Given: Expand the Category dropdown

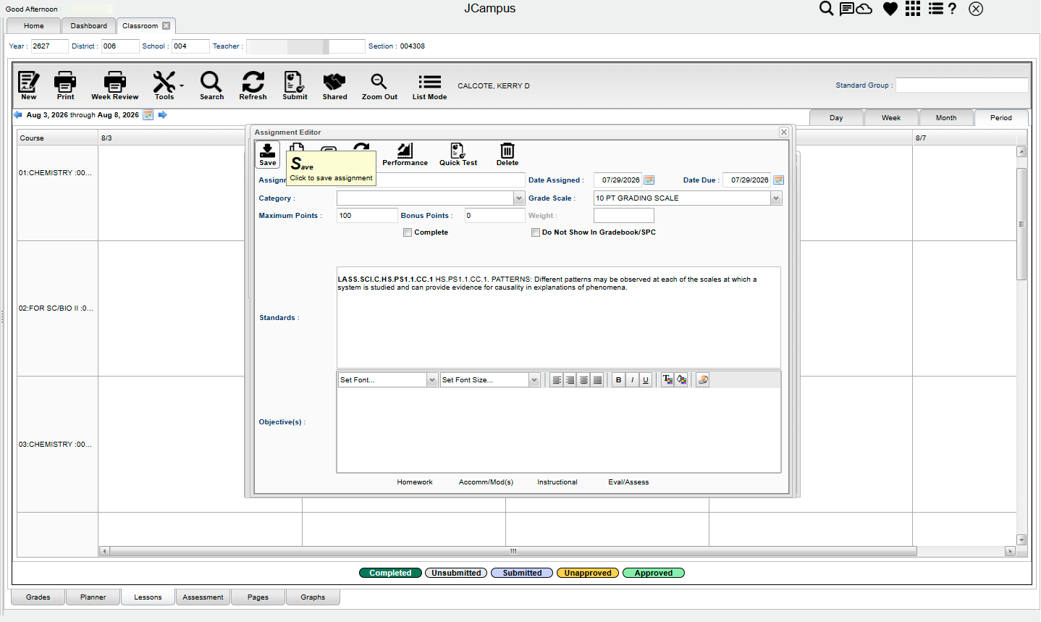Looking at the screenshot, I should point(519,198).
